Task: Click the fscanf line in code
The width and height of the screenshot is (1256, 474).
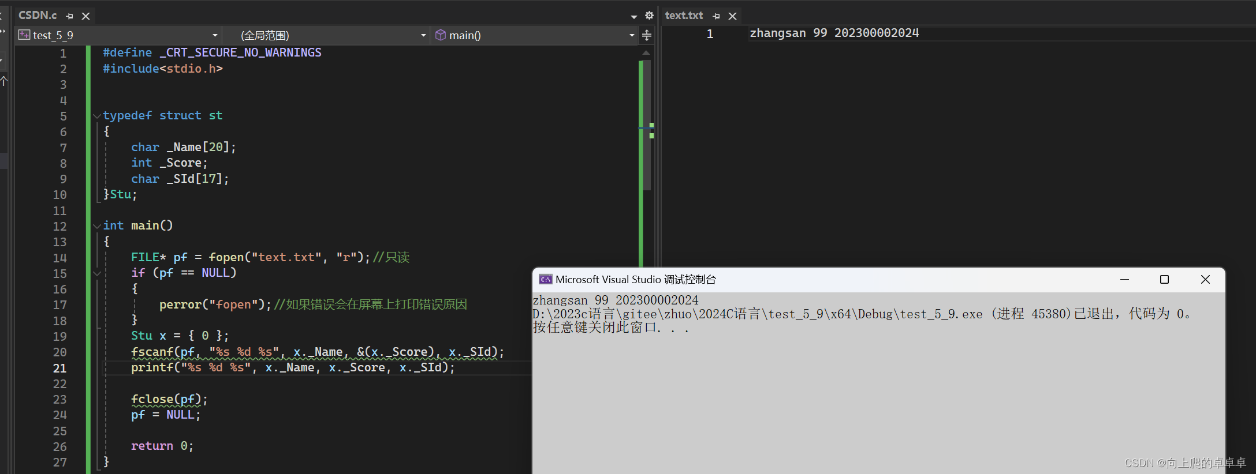Action: pyautogui.click(x=318, y=352)
